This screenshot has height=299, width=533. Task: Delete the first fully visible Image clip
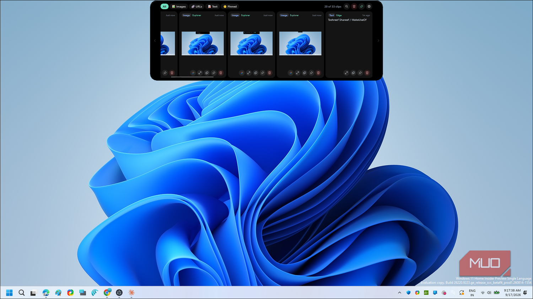click(221, 73)
